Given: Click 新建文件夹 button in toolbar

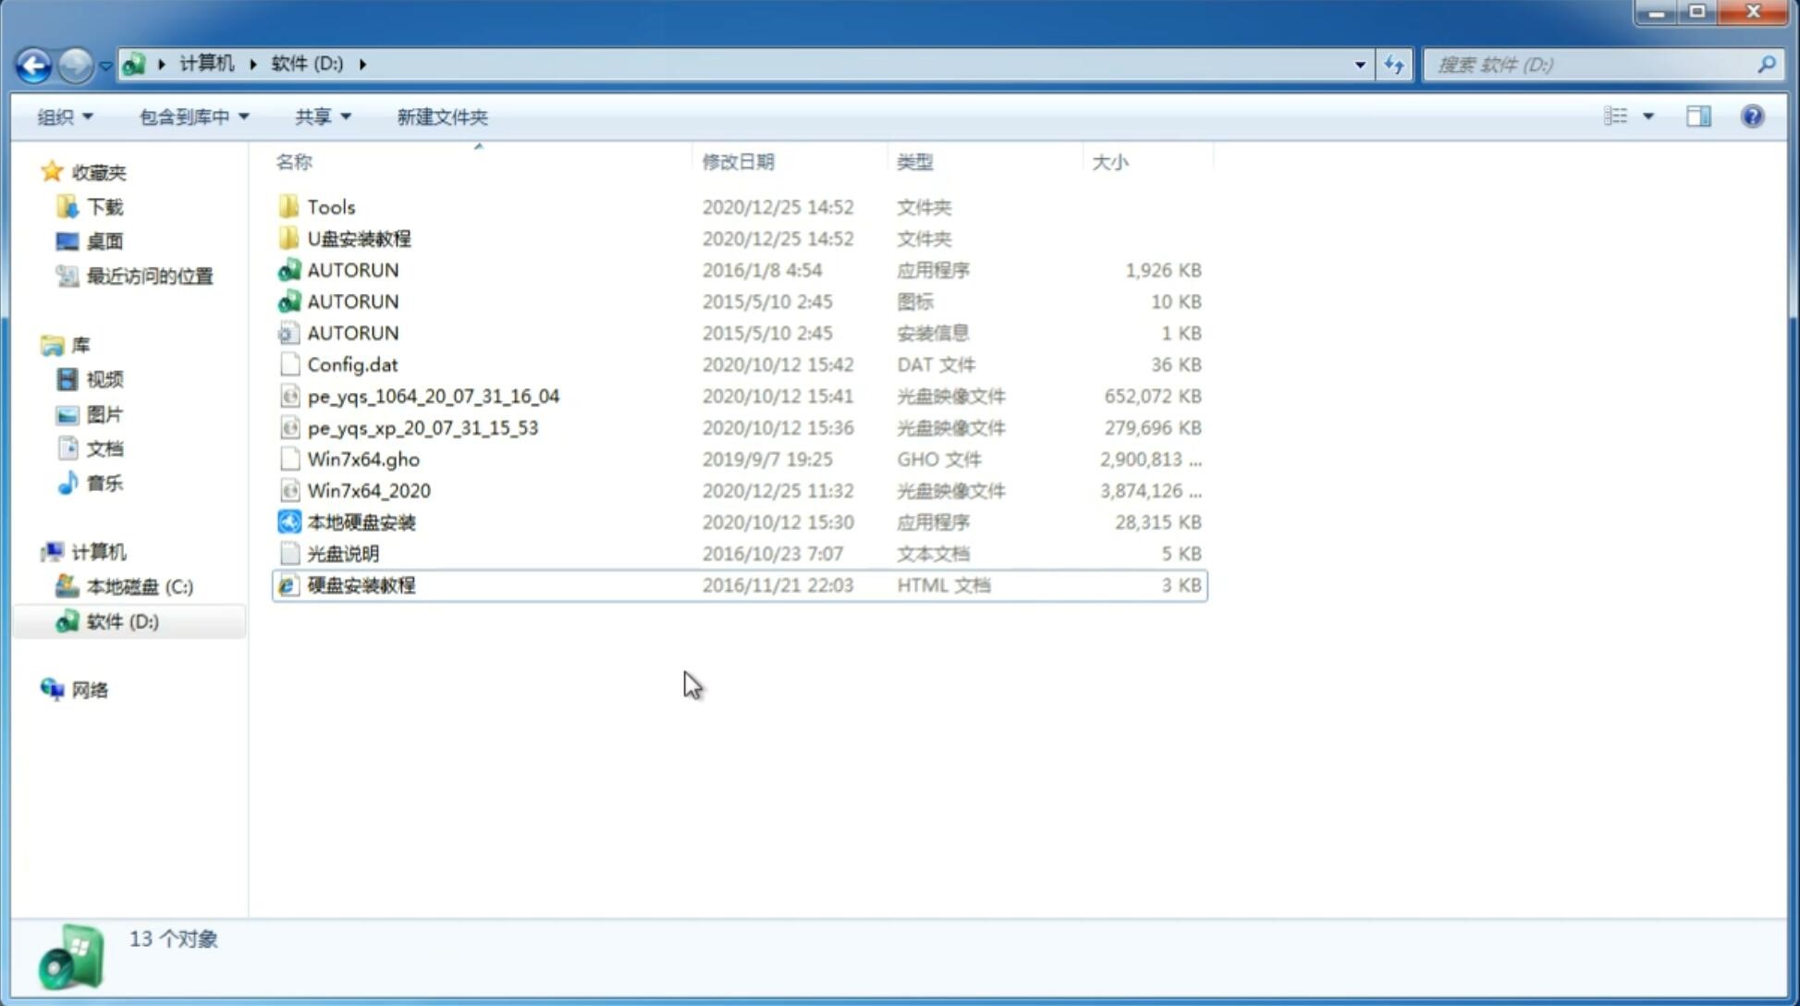Looking at the screenshot, I should [x=441, y=117].
